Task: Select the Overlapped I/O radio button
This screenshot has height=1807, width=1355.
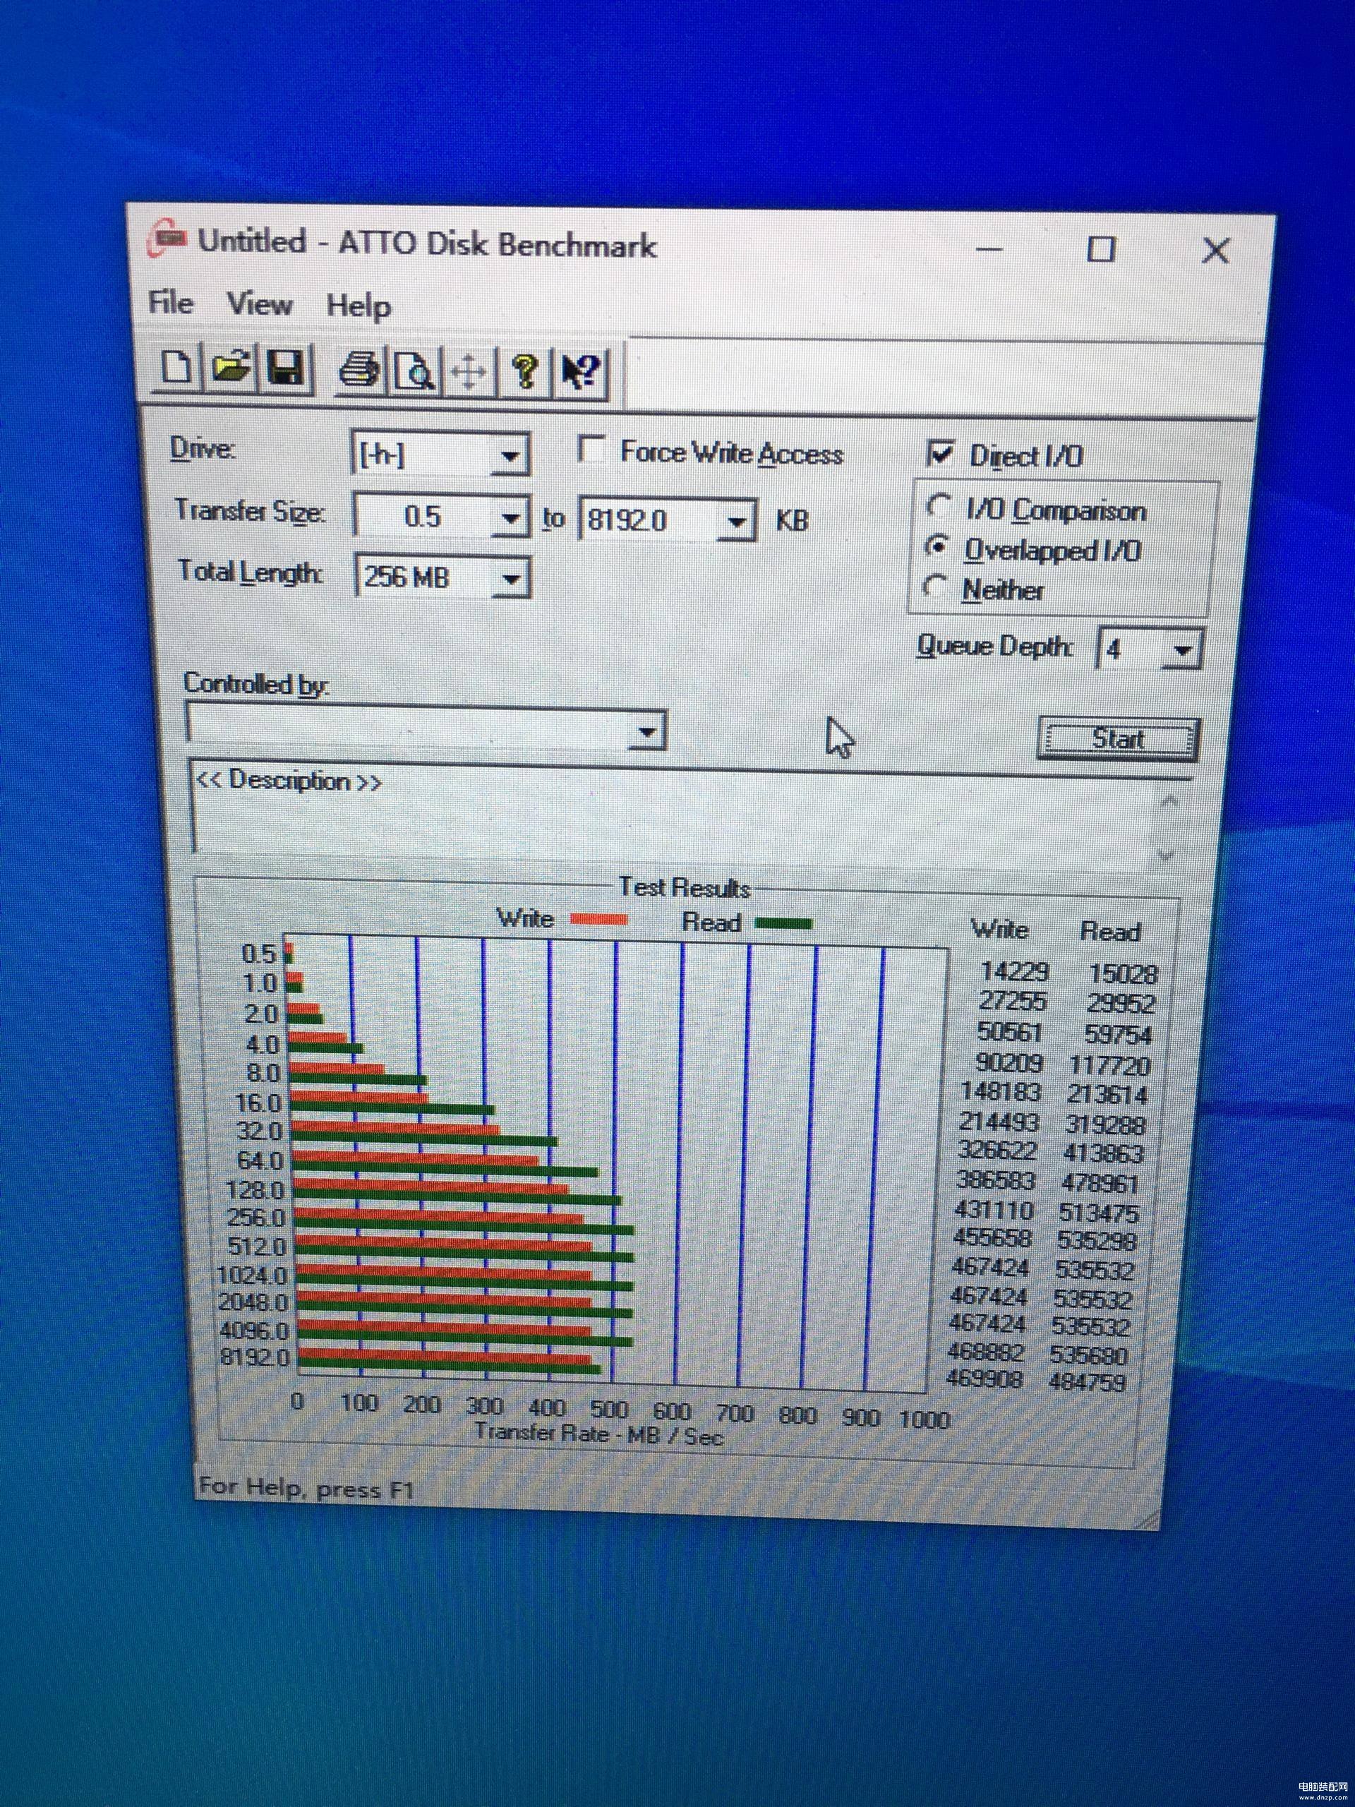Action: point(937,546)
